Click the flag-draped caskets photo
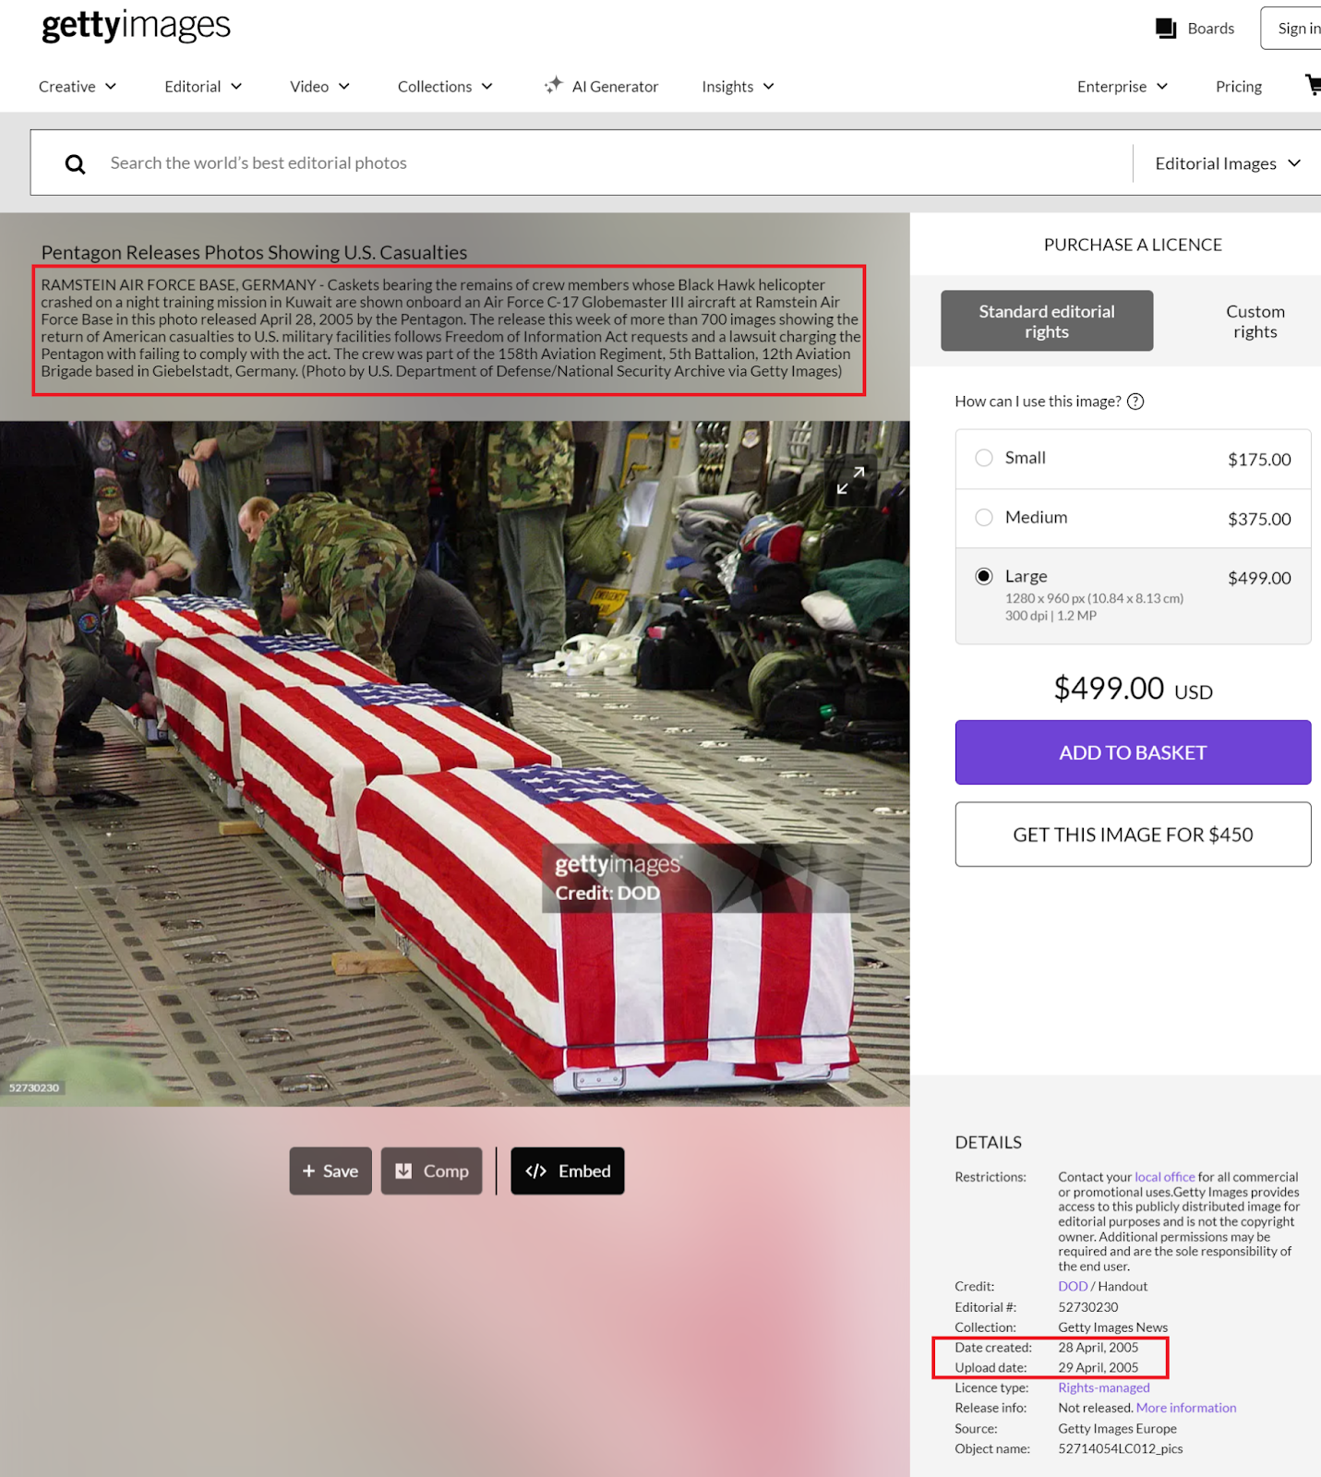 click(x=454, y=763)
